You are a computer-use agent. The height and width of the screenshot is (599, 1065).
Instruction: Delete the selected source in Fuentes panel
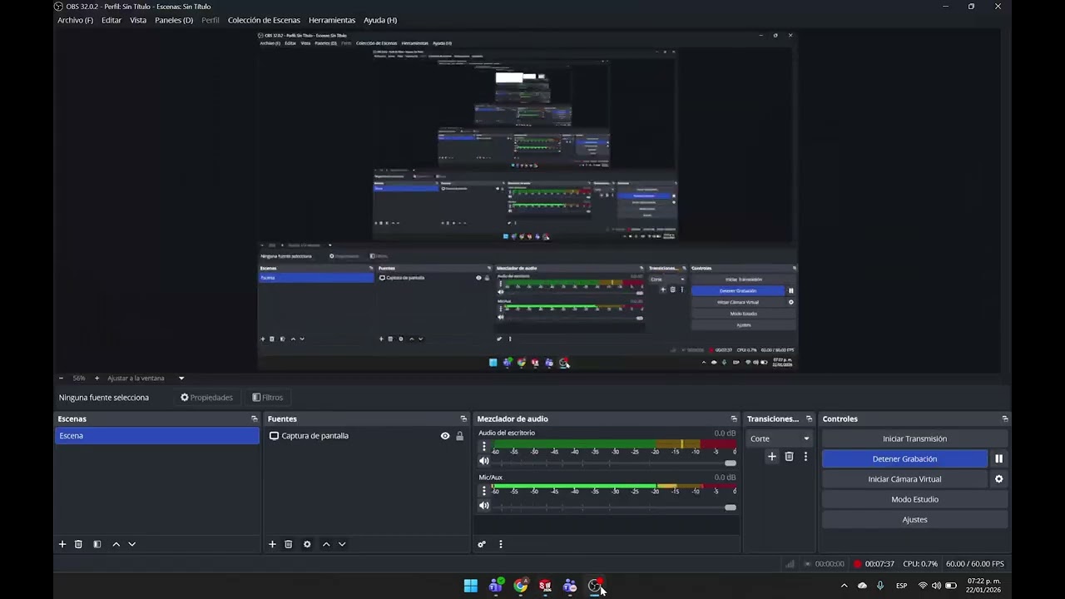tap(289, 544)
